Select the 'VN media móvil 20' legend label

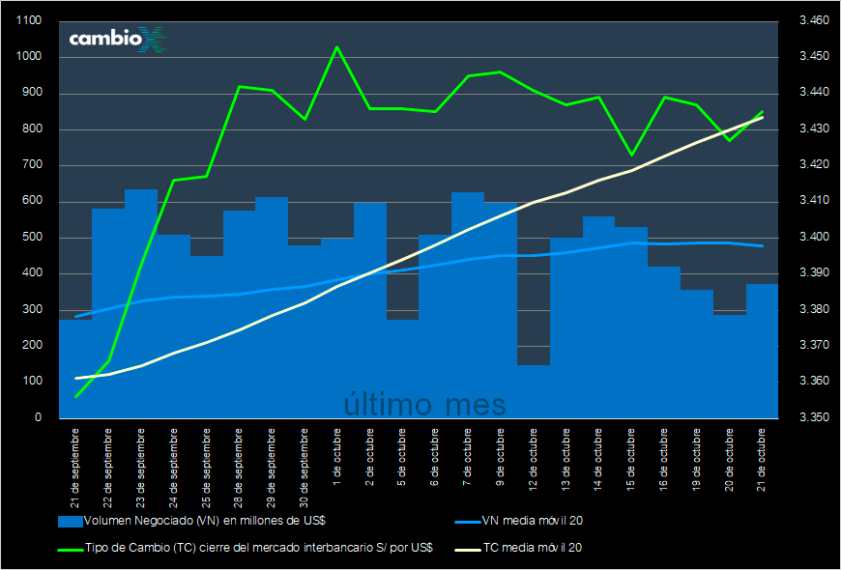pos(533,520)
